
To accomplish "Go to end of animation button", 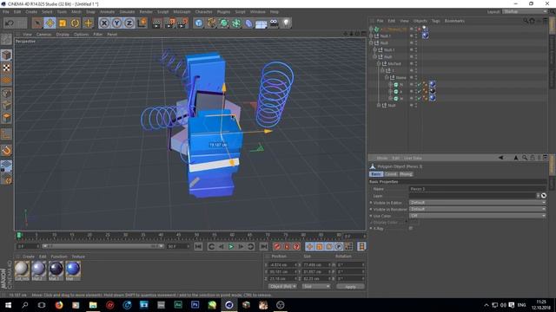I will 263,246.
